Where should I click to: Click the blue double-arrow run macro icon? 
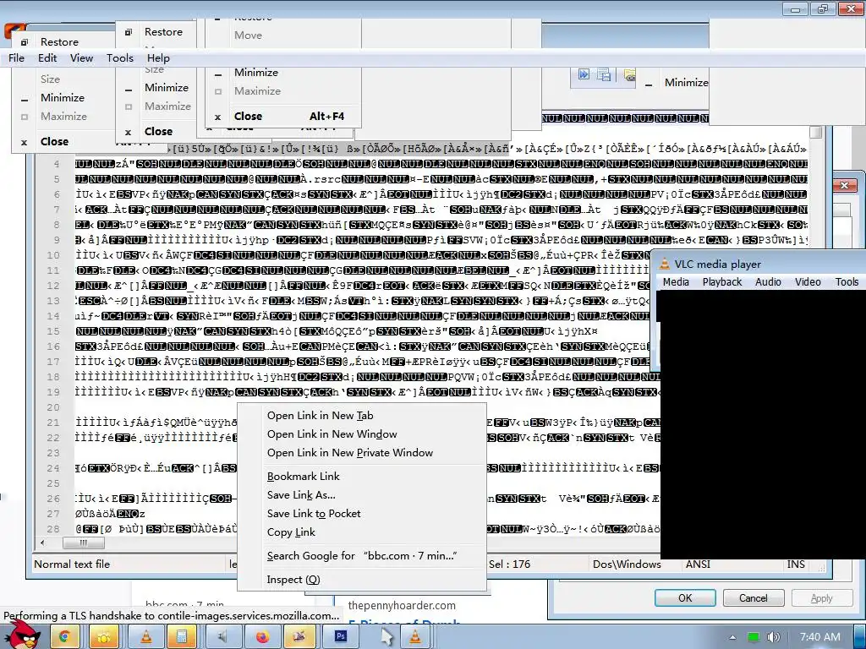584,74
